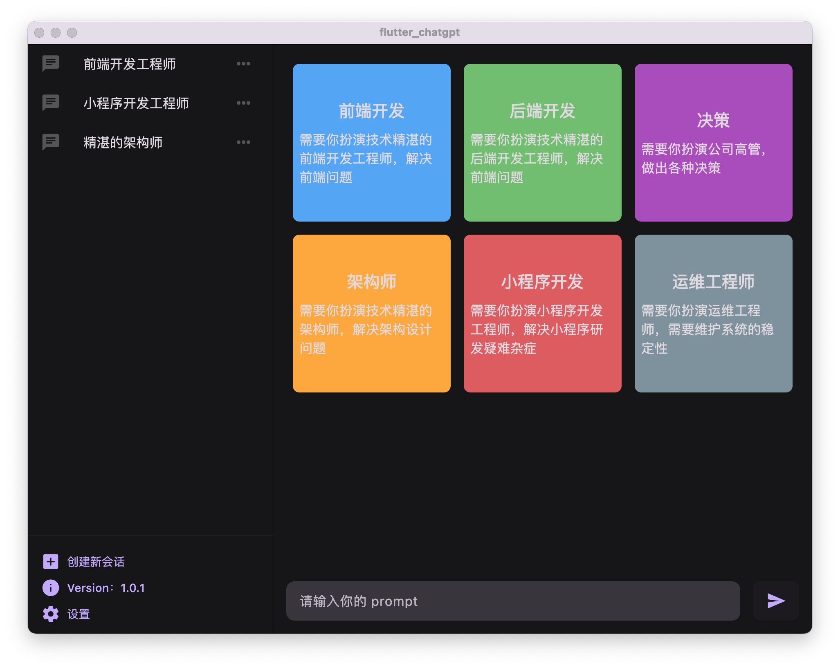Choose the blue 前端开发 prompt card
Screen dimensions: 840x668
coord(371,142)
